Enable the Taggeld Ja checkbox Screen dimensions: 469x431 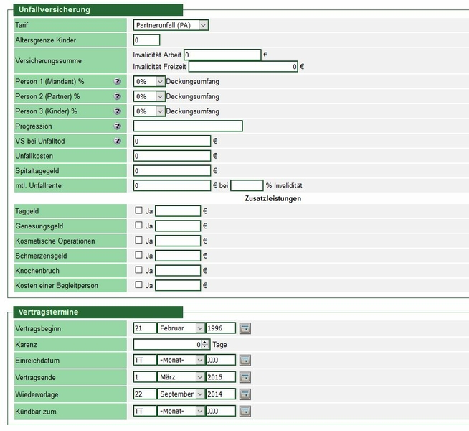[139, 210]
